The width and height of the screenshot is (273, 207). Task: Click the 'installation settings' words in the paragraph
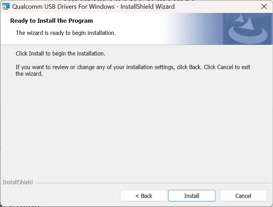point(150,67)
